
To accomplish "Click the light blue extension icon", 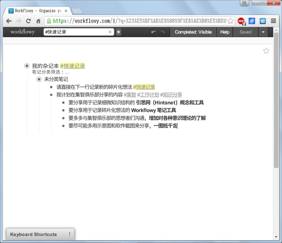I will (263, 21).
